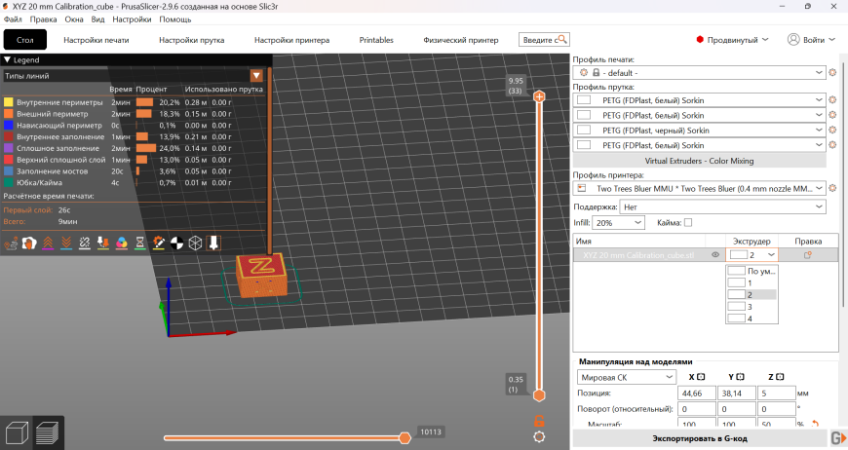Select По ум... option in extruder list

(x=752, y=271)
